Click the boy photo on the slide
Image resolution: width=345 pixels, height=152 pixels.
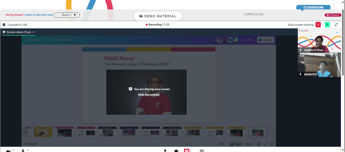[x=146, y=92]
